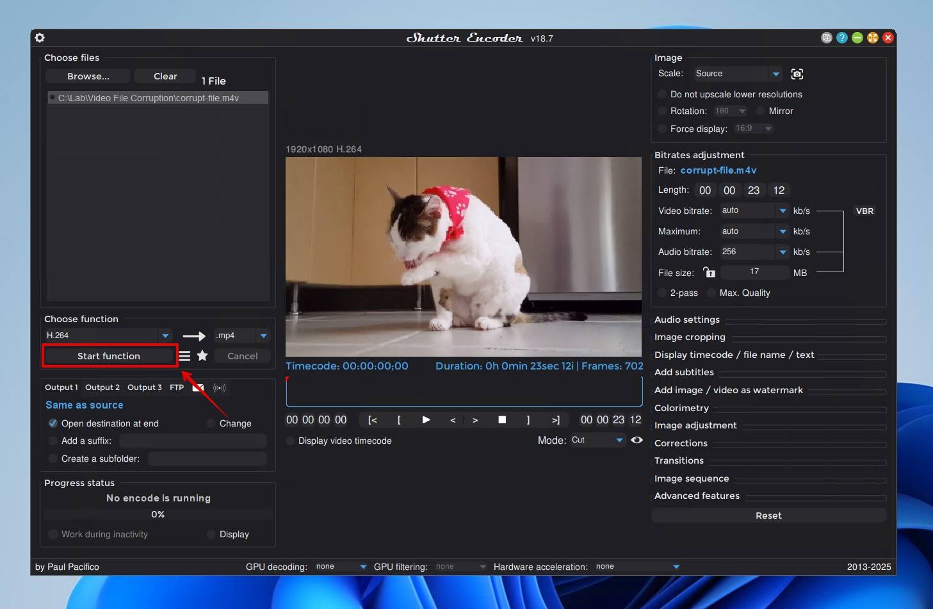Enable Work during inactivity
The width and height of the screenshot is (933, 609).
click(x=53, y=534)
